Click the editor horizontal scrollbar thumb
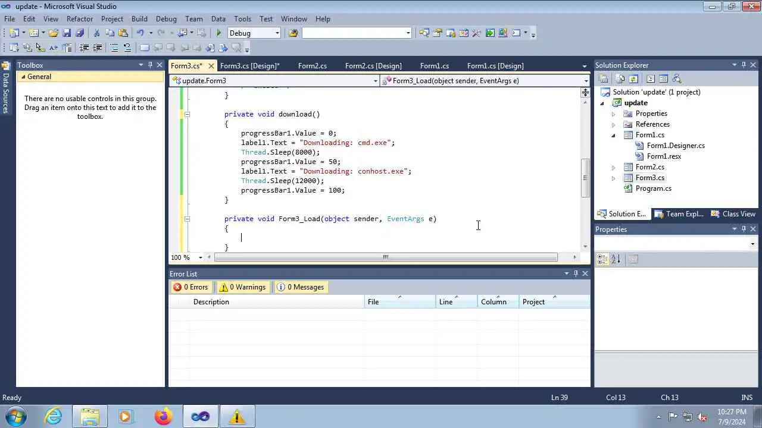Viewport: 762px width, 428px height. click(x=386, y=257)
